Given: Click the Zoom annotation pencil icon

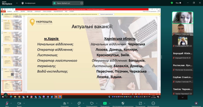Looking at the screenshot, I should (6, 95).
